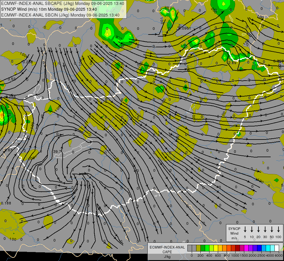Image resolution: width=284 pixels, height=261 pixels.
Task: Pick the pale cyan swatch before white
Action: [x=273, y=248]
